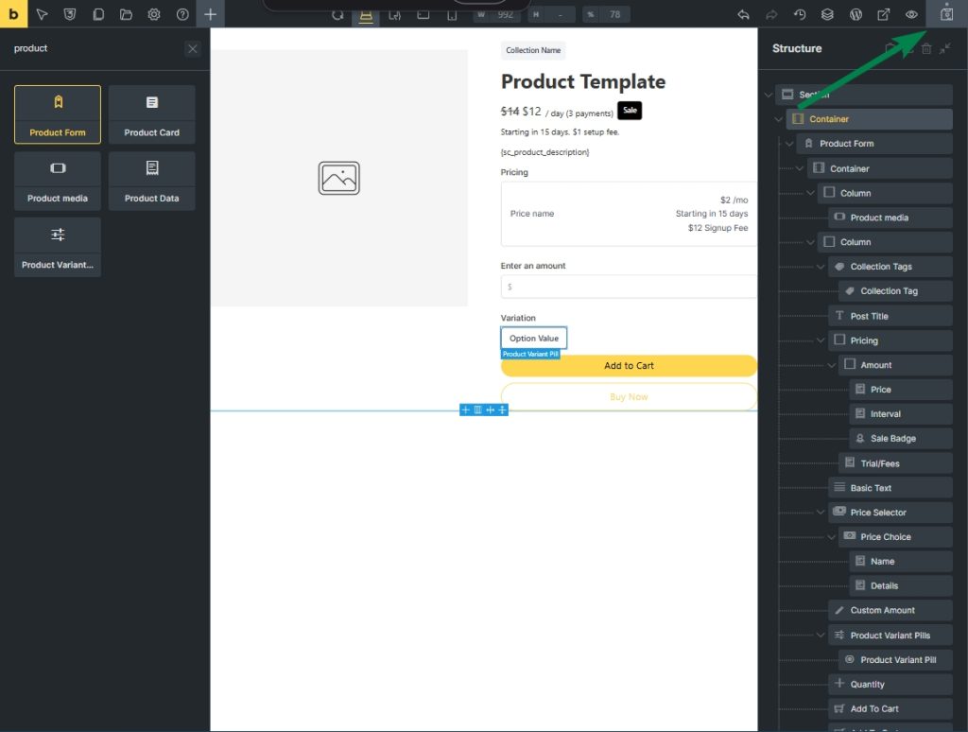Image resolution: width=968 pixels, height=732 pixels.
Task: Click the Help question mark icon
Action: pyautogui.click(x=182, y=14)
